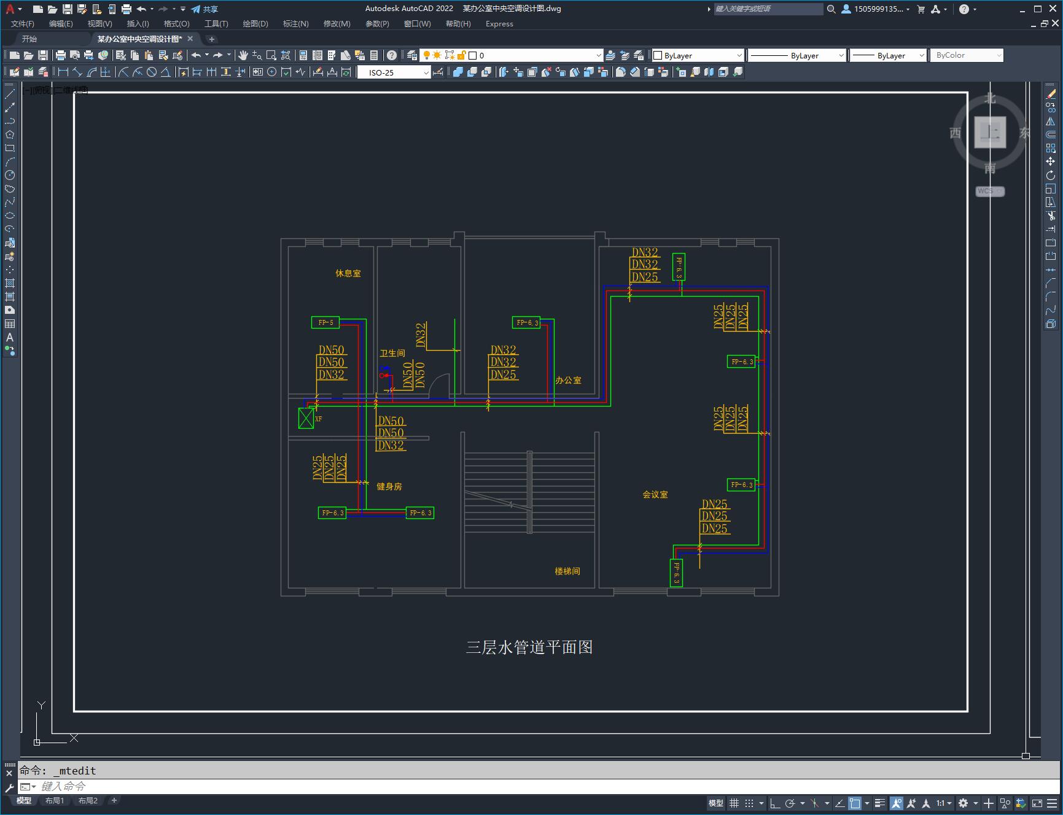
Task: Click the search magnifier icon in the title bar
Action: coord(831,9)
